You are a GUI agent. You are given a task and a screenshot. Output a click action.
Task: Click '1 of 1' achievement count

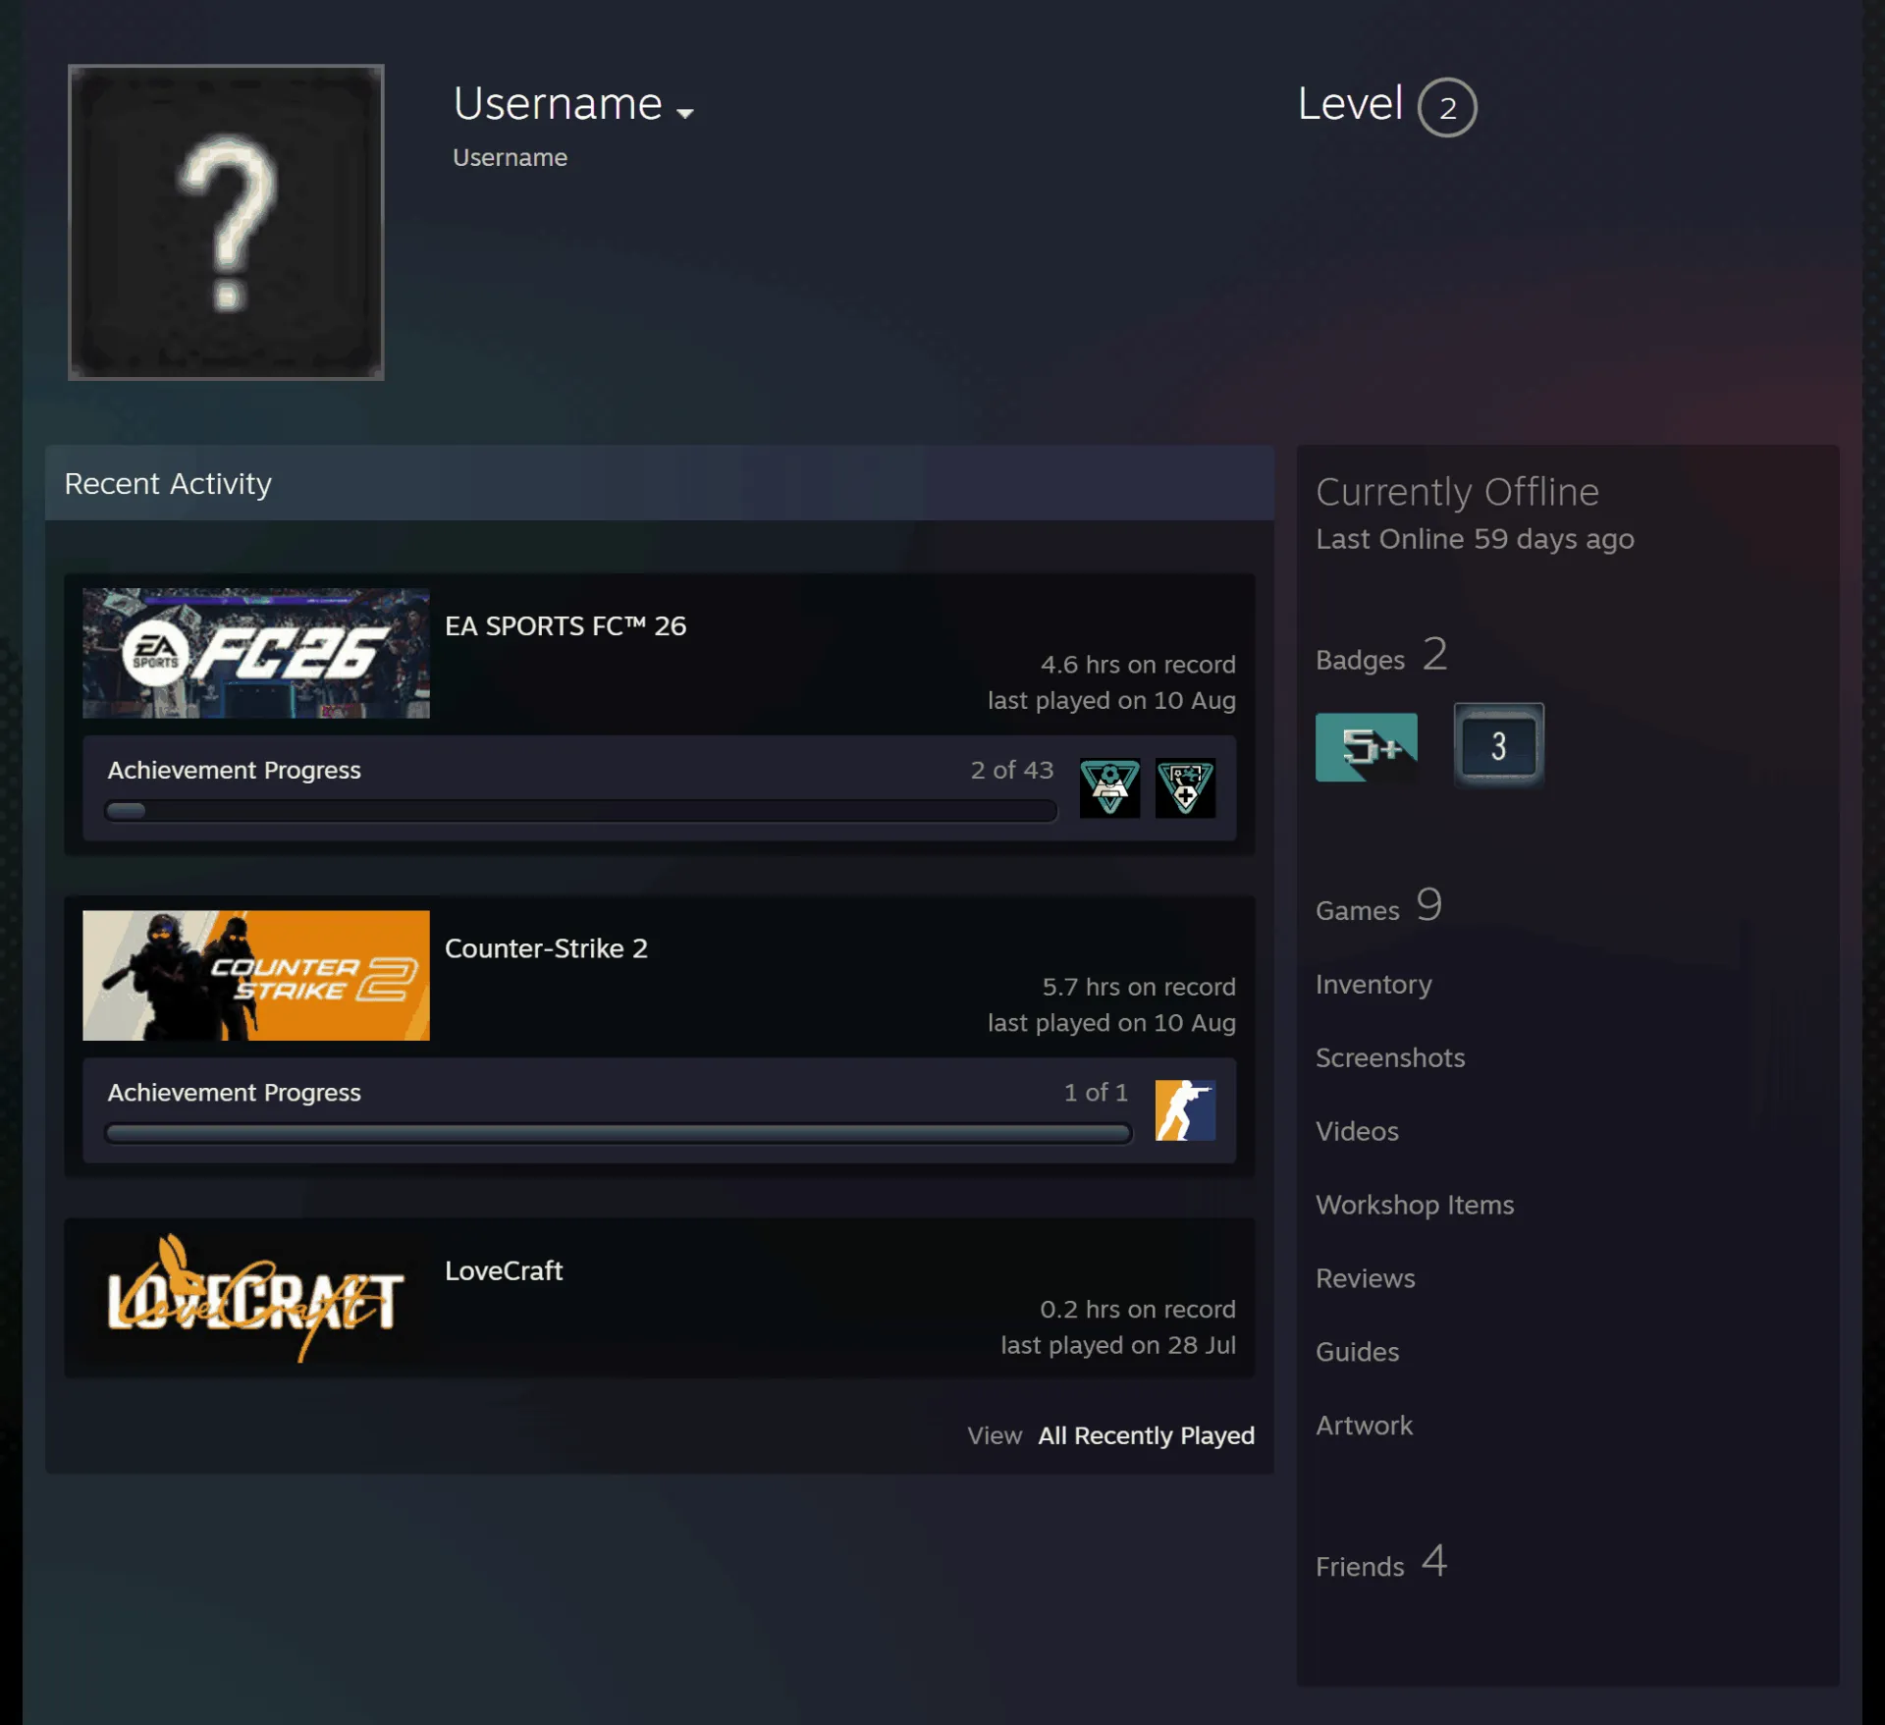(1096, 1092)
